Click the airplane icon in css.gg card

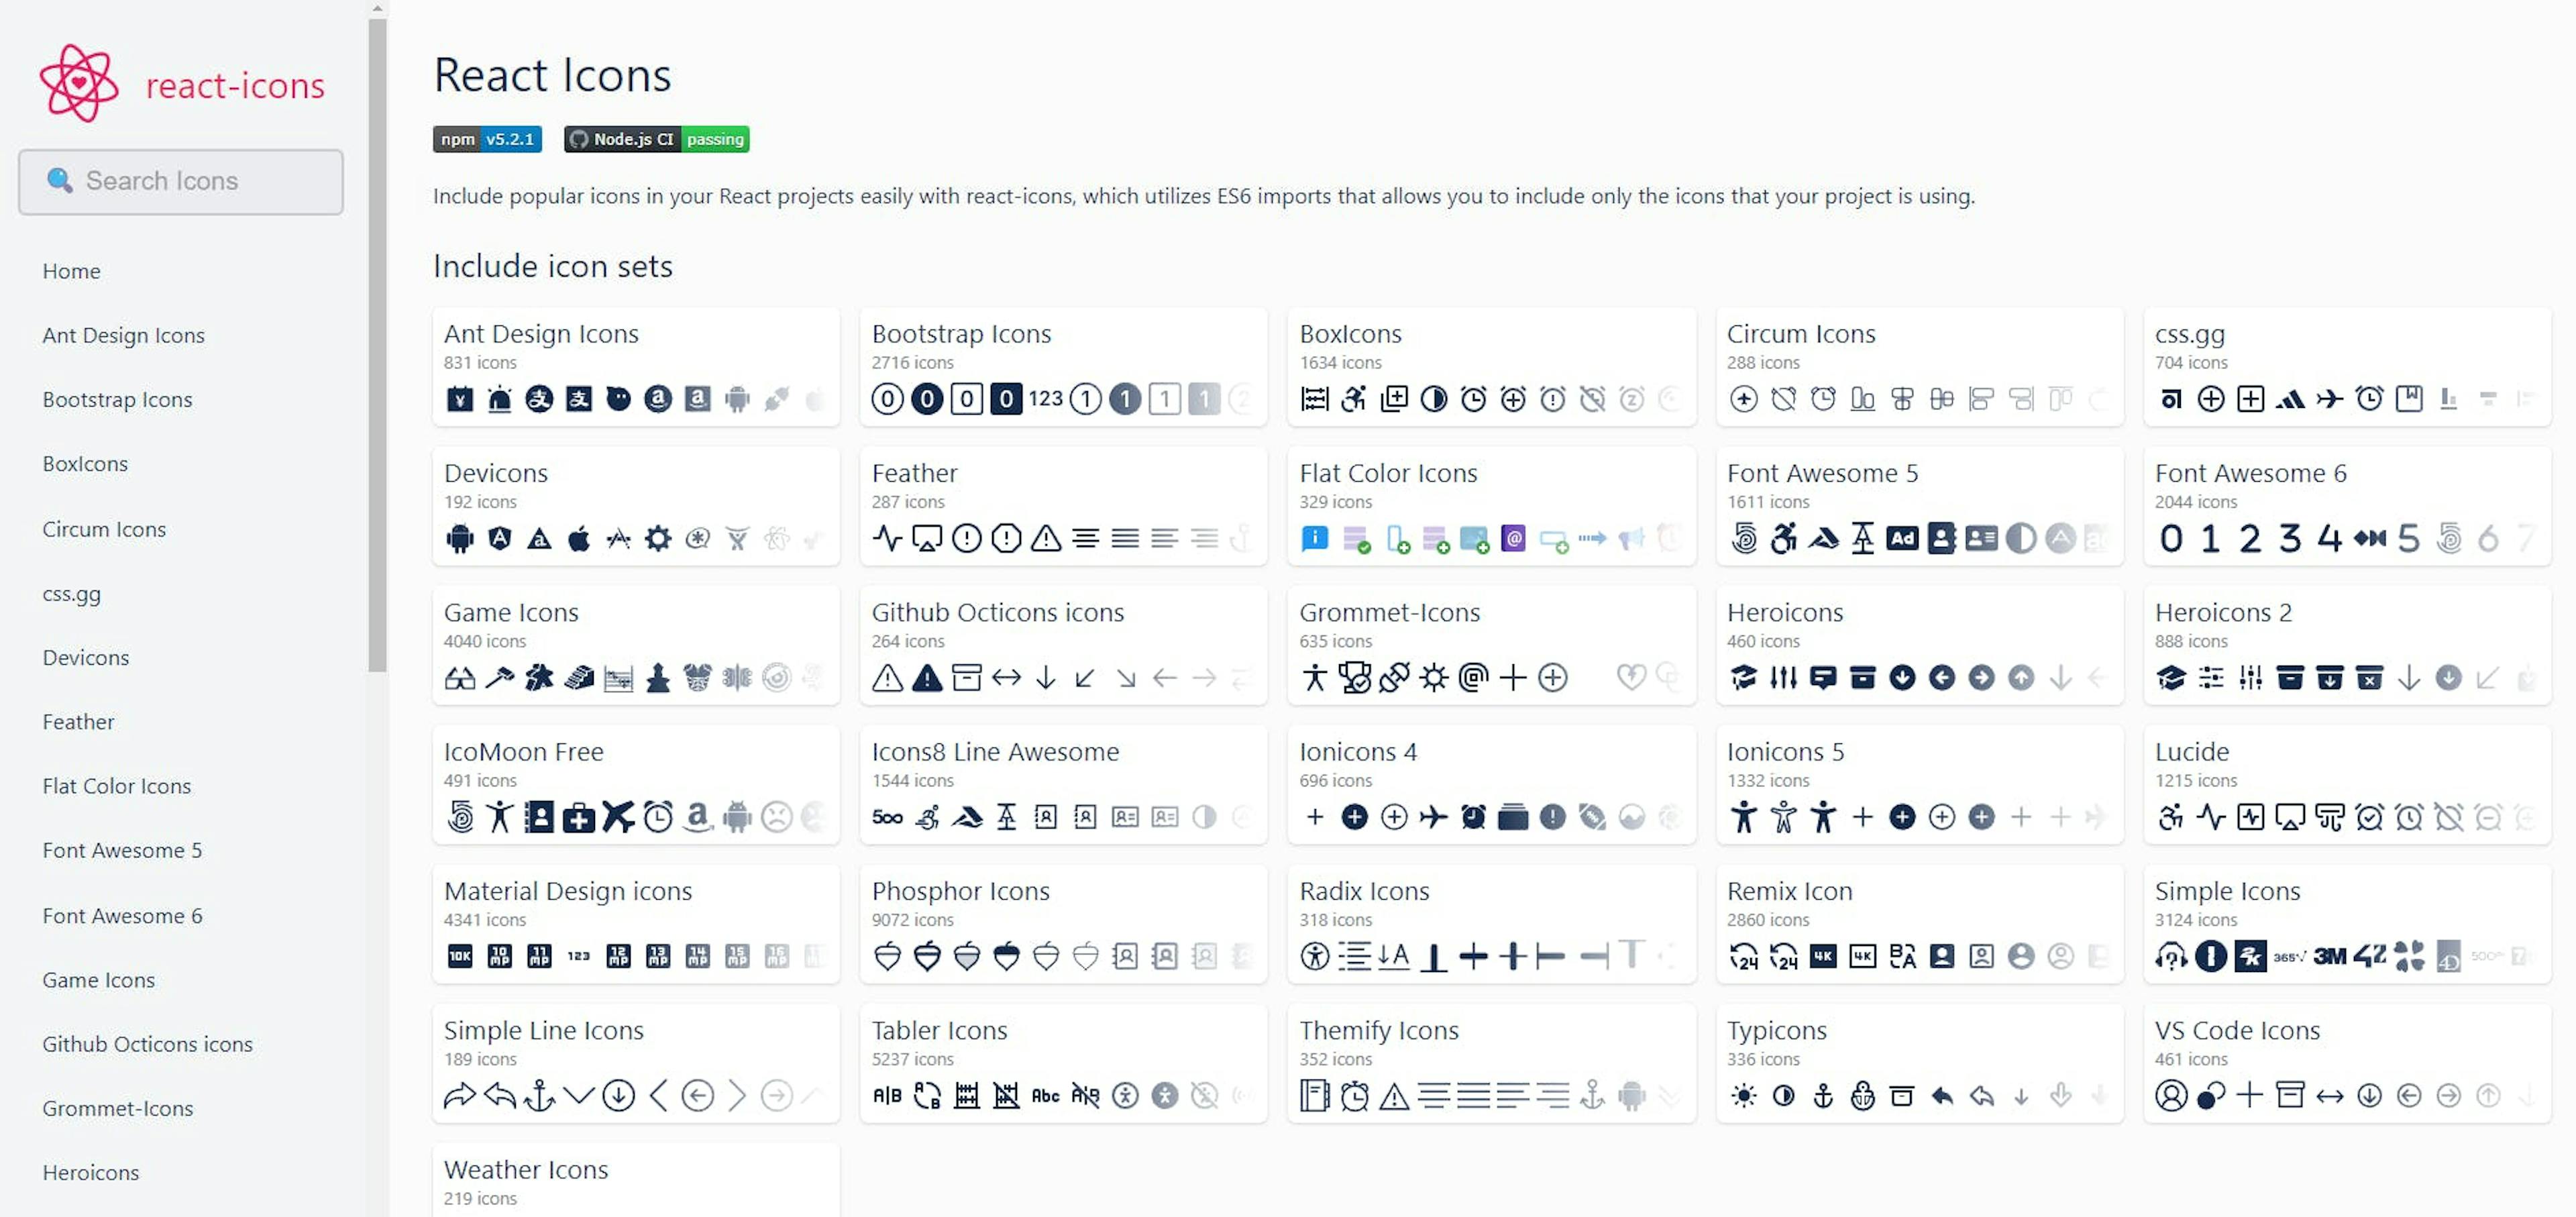[2329, 399]
